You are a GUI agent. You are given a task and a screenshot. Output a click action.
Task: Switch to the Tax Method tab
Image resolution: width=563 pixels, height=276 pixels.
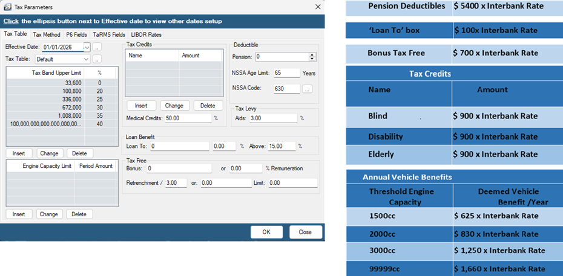click(x=47, y=34)
